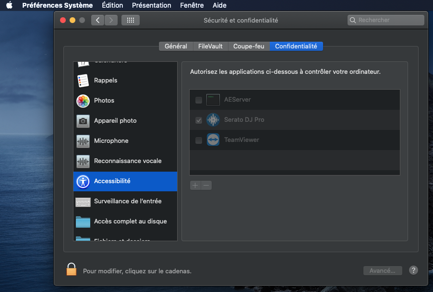Viewport: 433px width, 292px height.
Task: Remove an application with the minus button
Action: tap(206, 185)
